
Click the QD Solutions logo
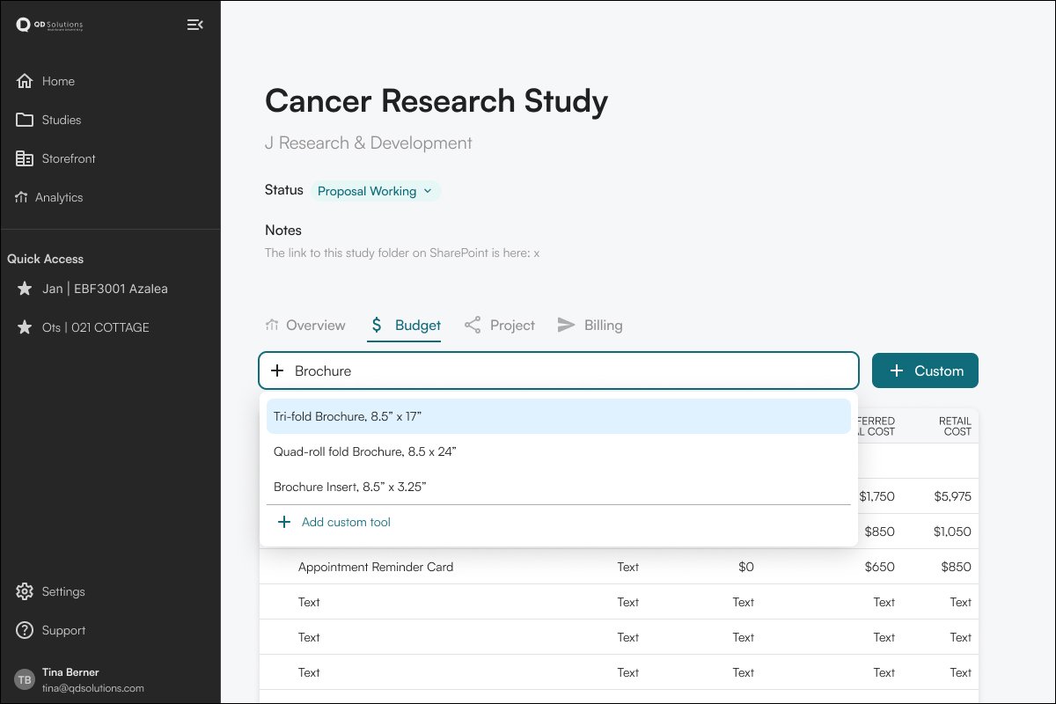(49, 25)
